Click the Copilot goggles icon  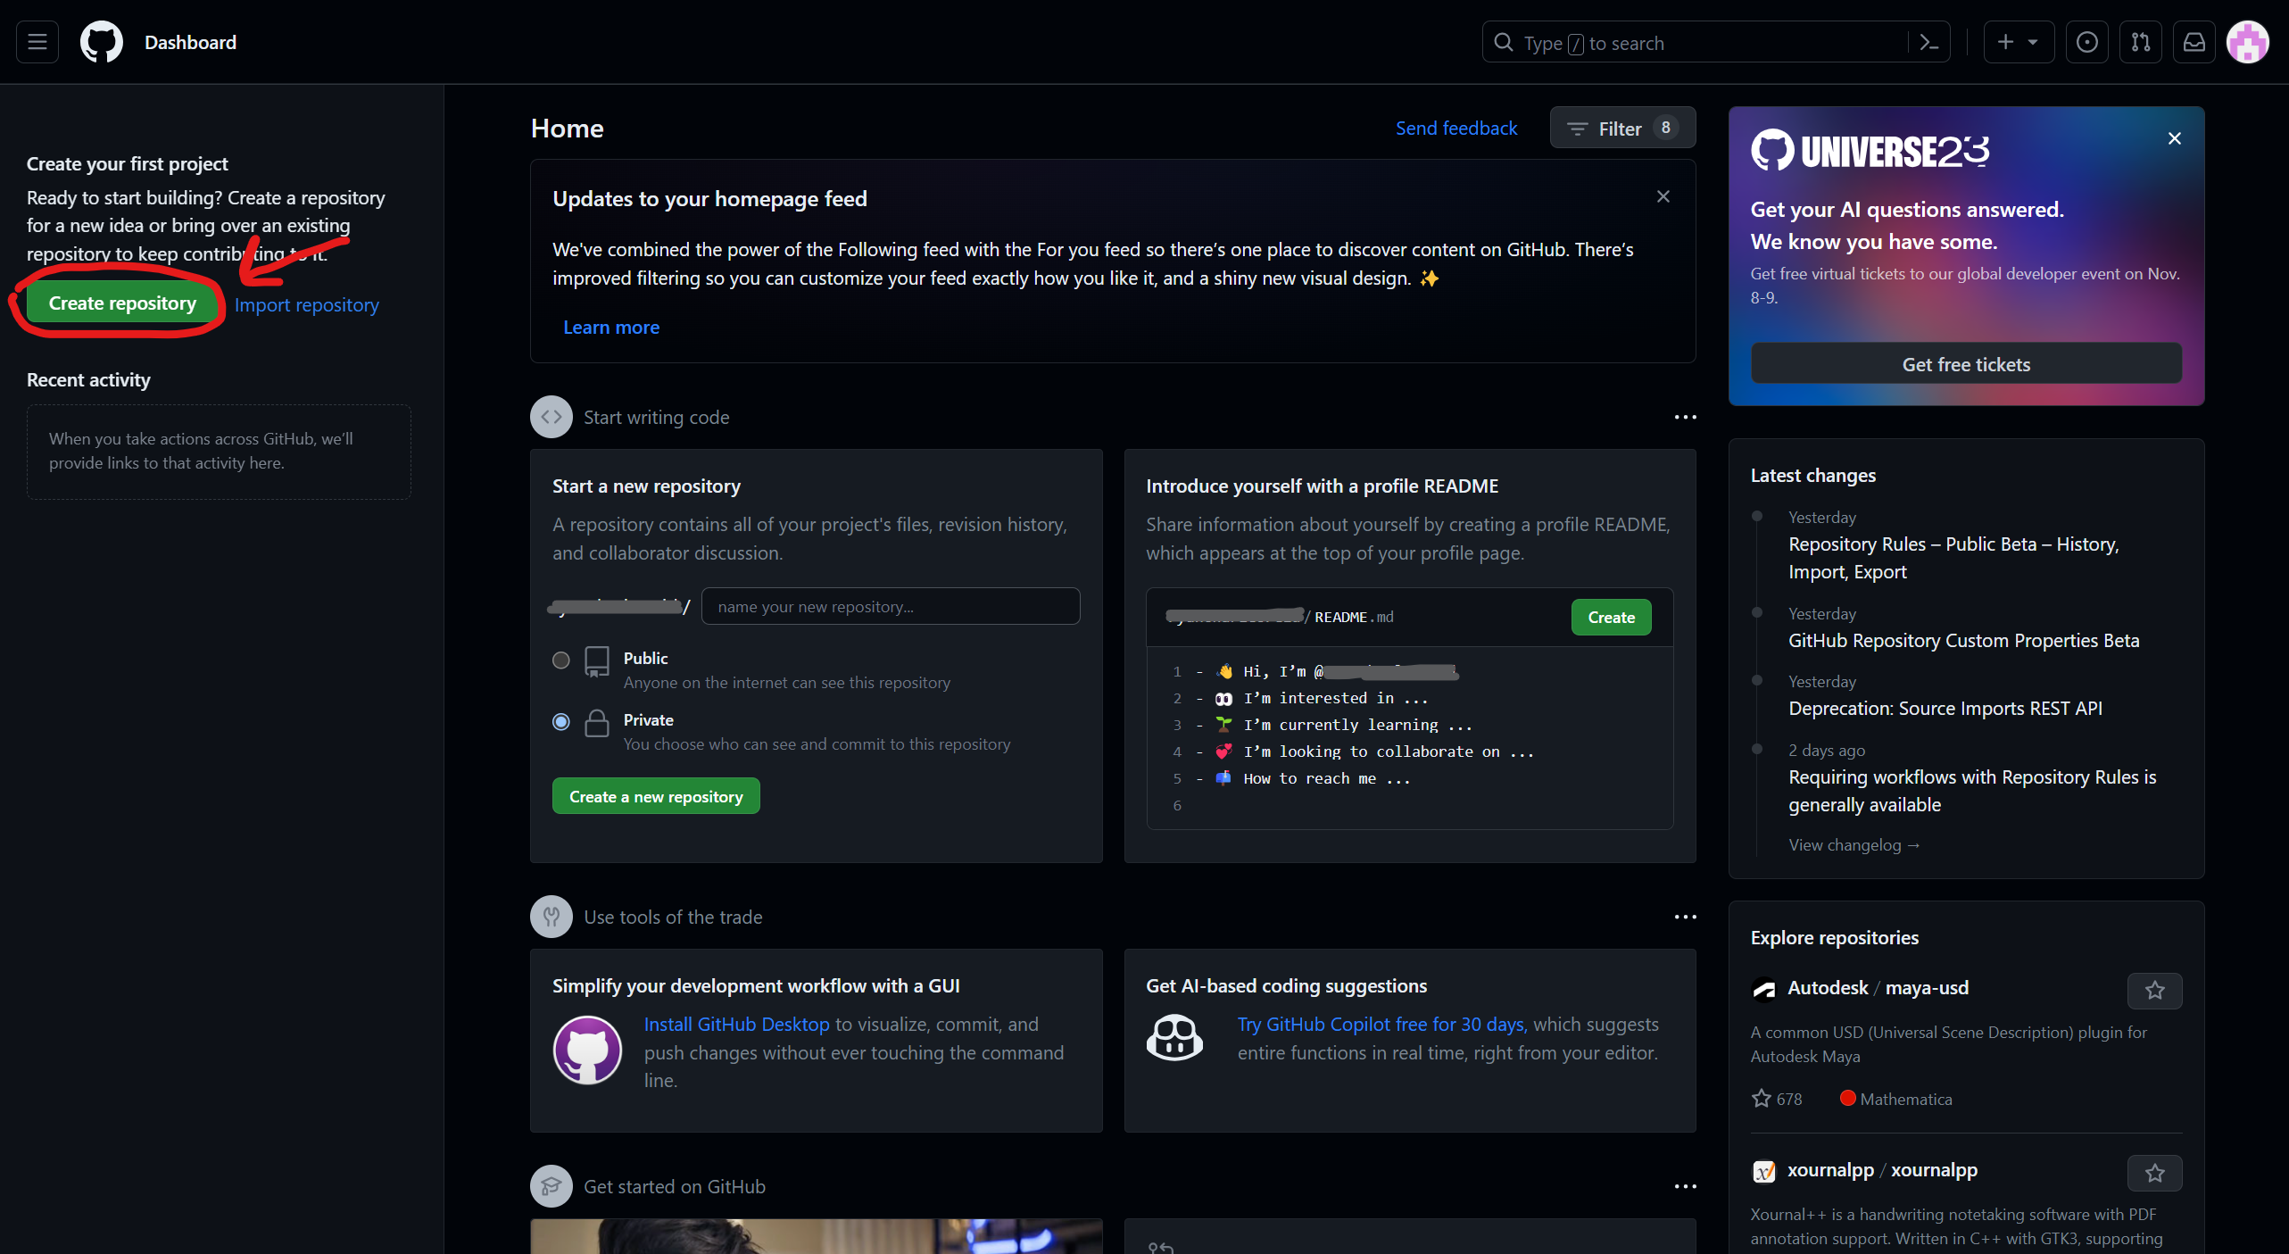[1174, 1037]
